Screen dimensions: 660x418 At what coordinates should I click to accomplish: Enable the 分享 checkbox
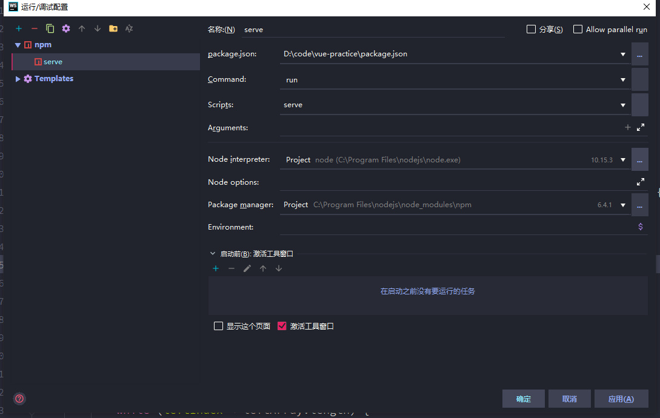[532, 28]
